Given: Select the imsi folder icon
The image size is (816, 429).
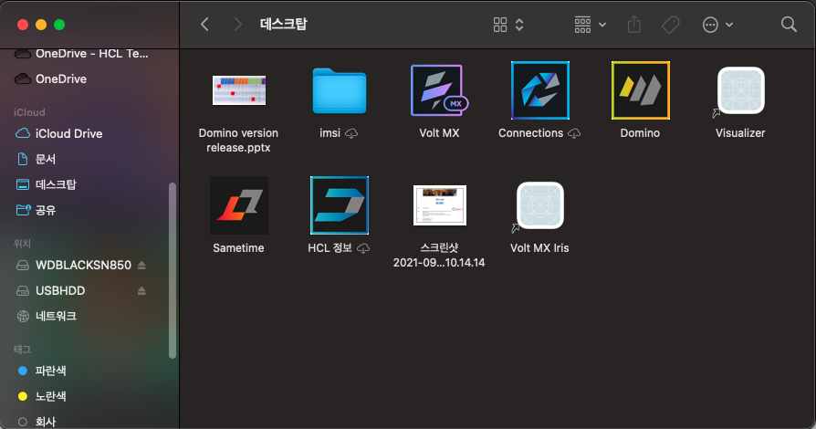Looking at the screenshot, I should pos(340,91).
